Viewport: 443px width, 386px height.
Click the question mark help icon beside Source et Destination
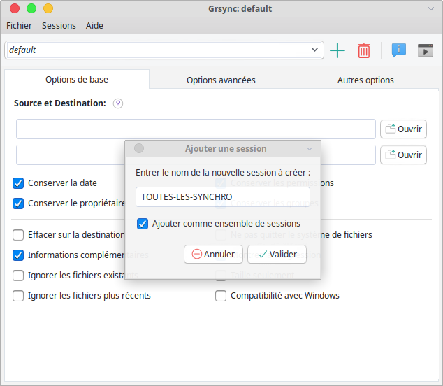tap(118, 103)
